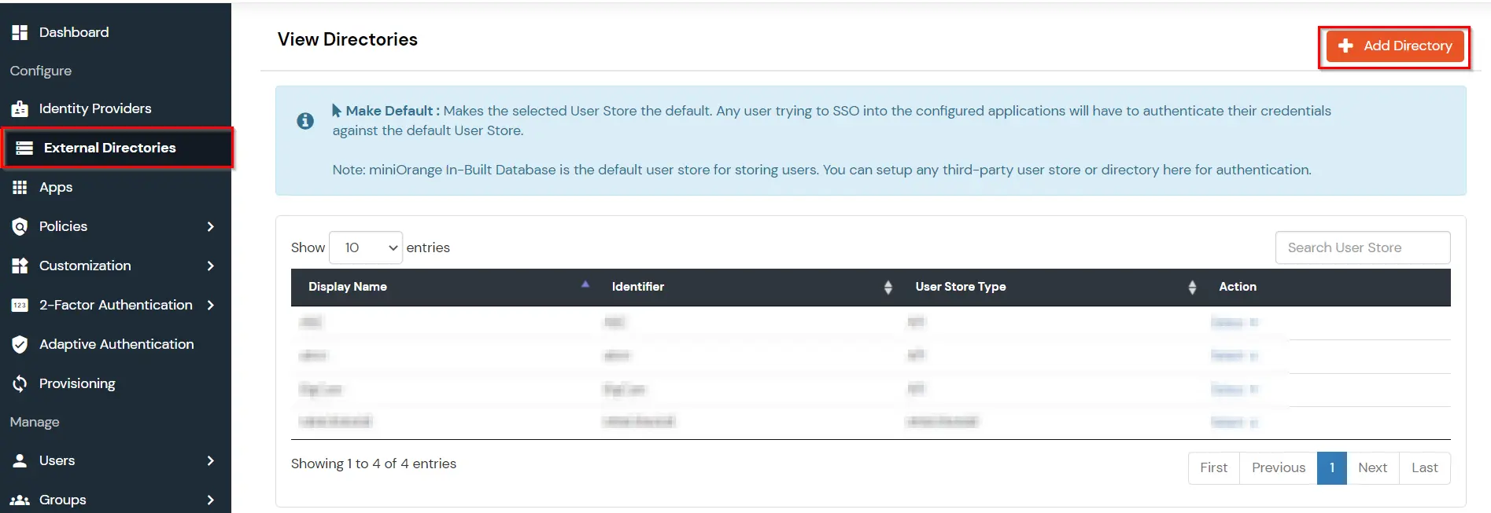Click the View Directories heading
This screenshot has width=1491, height=513.
pos(348,39)
